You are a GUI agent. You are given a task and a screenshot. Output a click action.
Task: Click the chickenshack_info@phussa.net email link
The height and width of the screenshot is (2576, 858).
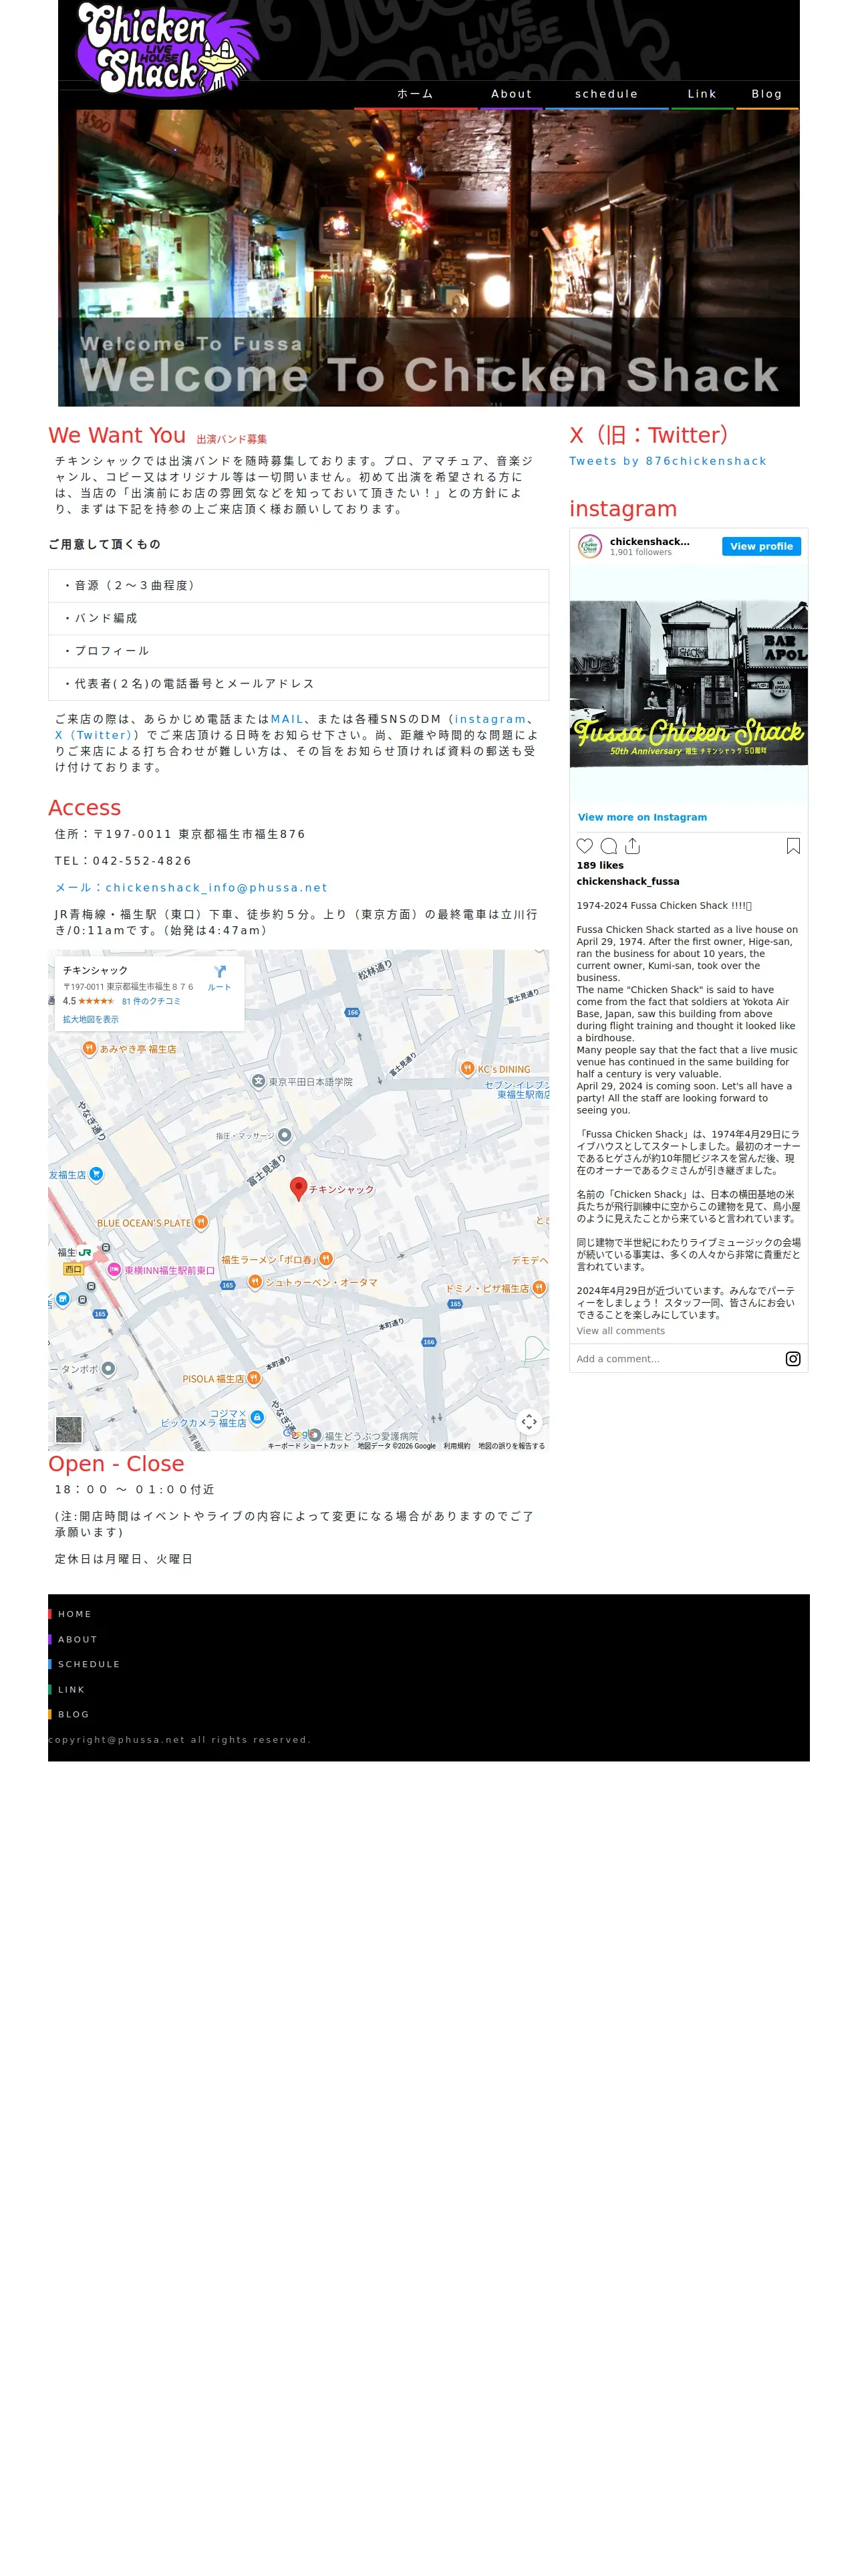click(x=190, y=887)
